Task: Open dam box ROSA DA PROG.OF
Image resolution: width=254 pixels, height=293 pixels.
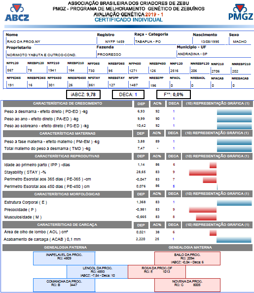Action: click(157, 272)
